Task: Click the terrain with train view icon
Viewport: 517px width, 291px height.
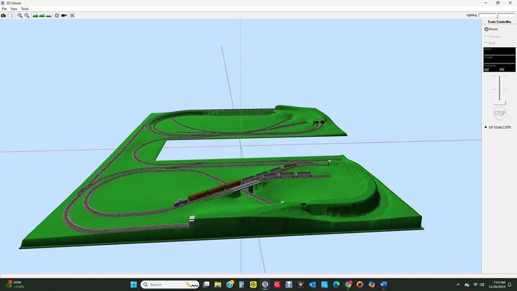Action: [42, 16]
